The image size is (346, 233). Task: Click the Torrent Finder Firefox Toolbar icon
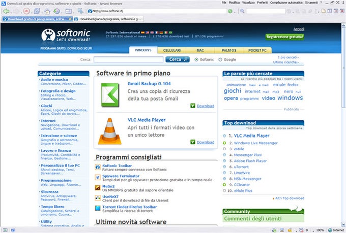[98, 208]
